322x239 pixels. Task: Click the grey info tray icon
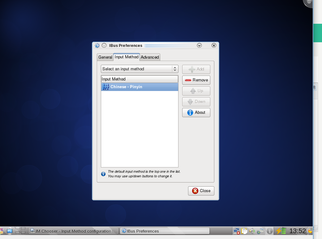point(270,231)
